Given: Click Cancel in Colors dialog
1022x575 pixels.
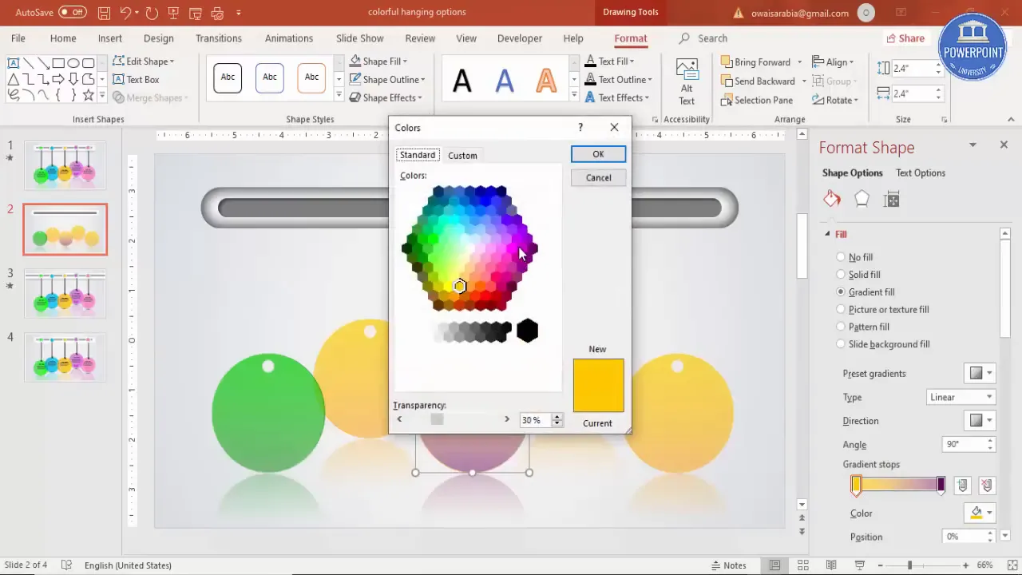Looking at the screenshot, I should click(598, 178).
